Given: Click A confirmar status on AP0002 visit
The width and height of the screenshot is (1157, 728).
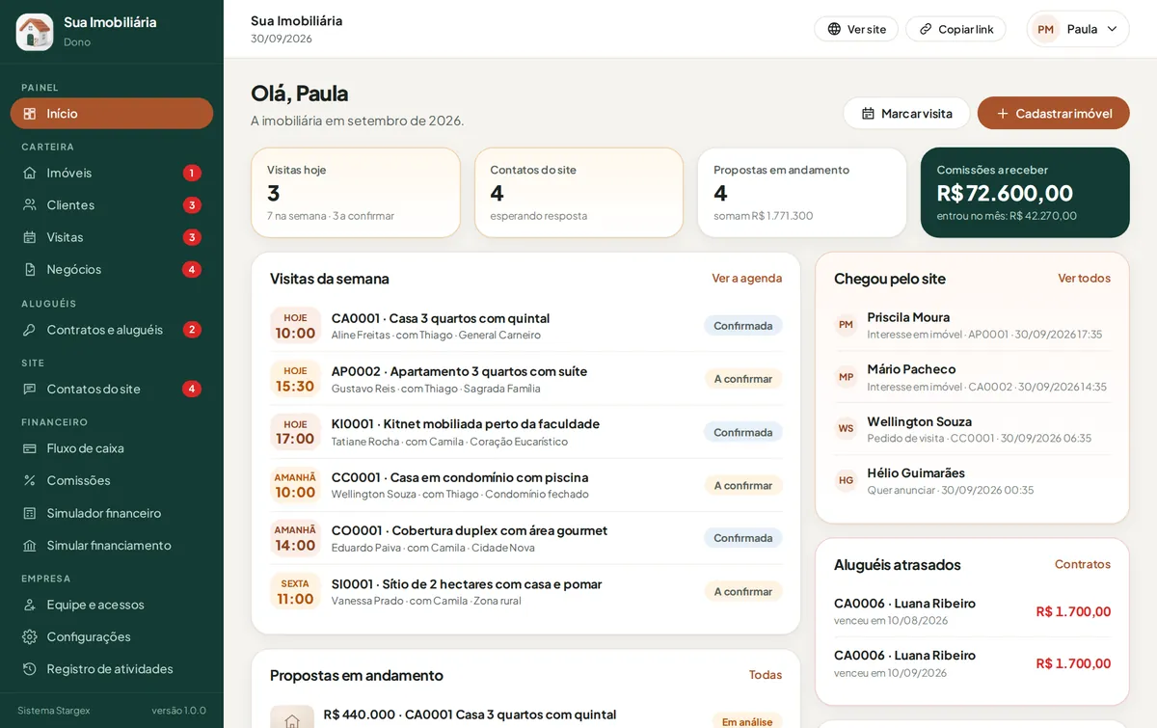Looking at the screenshot, I should 743,379.
